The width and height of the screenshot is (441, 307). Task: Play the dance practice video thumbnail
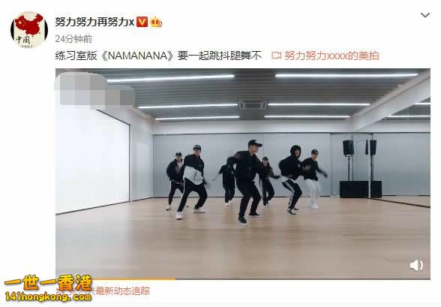point(243,173)
